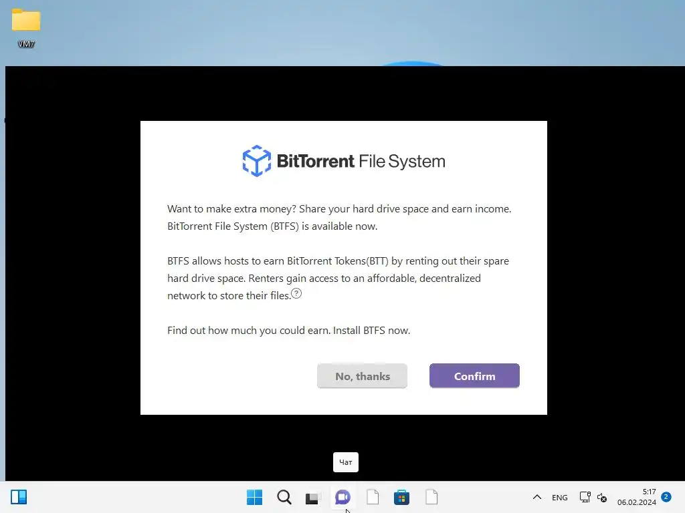
Task: Open the Chat app in taskbar
Action: coord(342,497)
